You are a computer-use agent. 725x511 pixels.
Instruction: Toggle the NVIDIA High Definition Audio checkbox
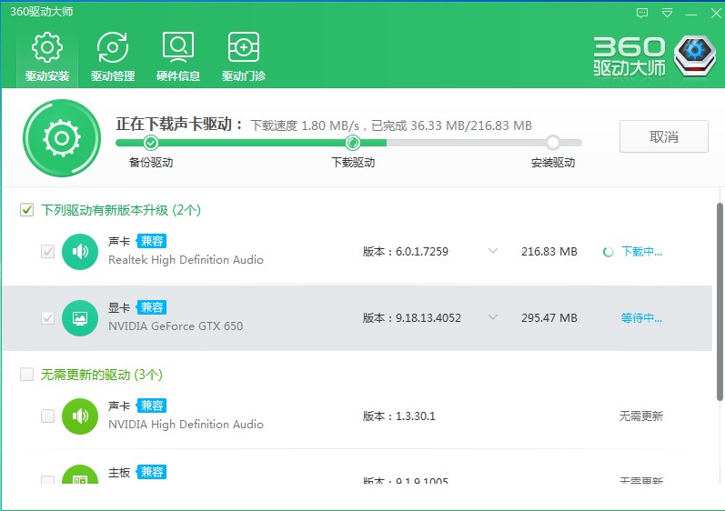(x=47, y=416)
